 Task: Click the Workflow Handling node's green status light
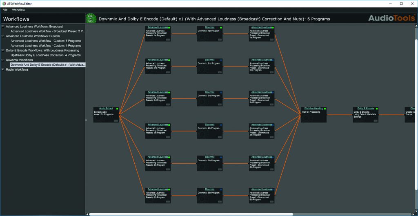pyautogui.click(x=325, y=109)
